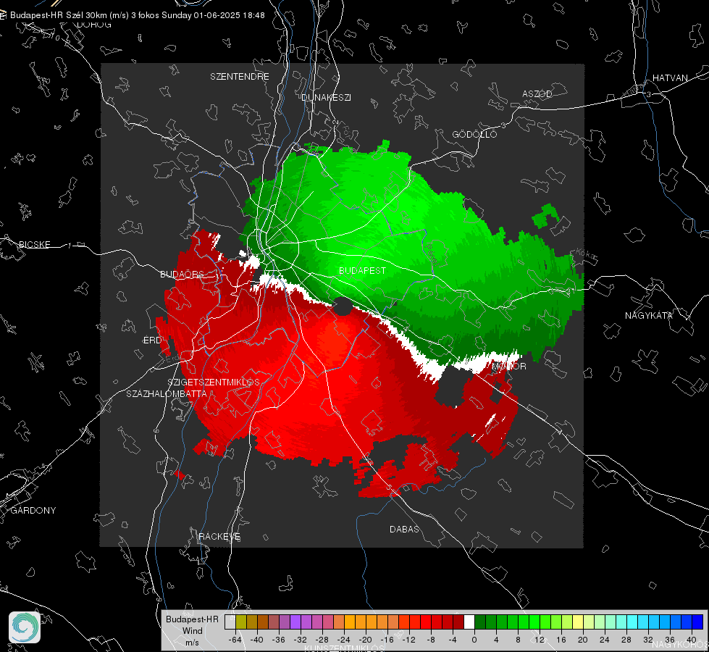Screen dimensions: 709x652
Task: Click the GÁRDONY town label
Action: [x=33, y=511]
